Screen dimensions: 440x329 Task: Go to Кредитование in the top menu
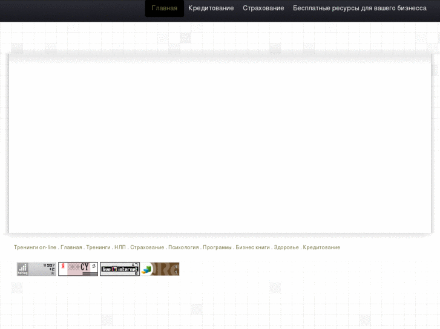pyautogui.click(x=211, y=8)
